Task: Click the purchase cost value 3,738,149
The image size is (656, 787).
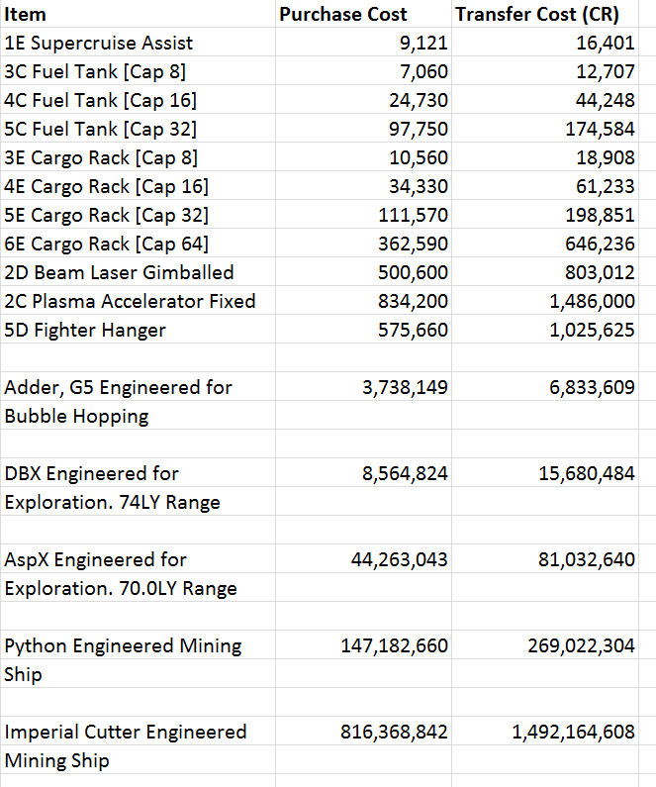Action: point(405,387)
